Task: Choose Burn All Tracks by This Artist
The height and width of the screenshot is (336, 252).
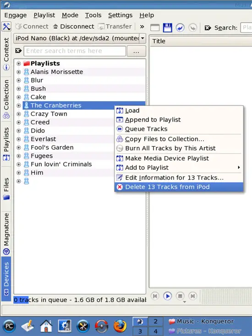Action: coord(179,148)
